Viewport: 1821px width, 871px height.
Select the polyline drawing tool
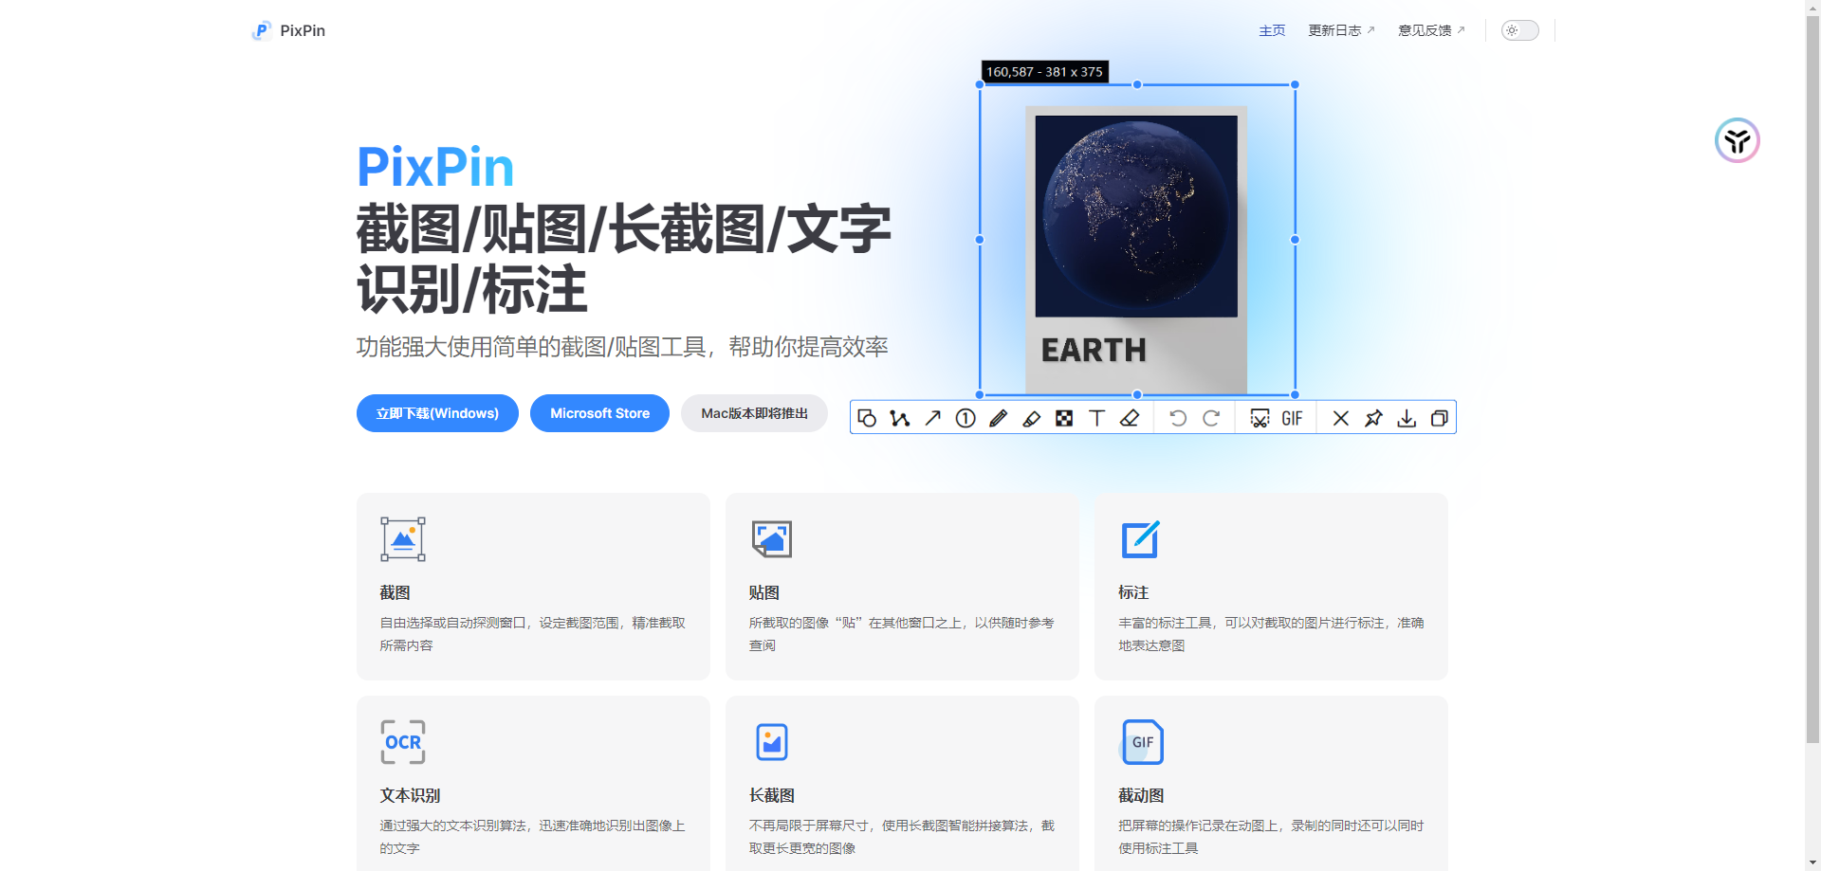[899, 417]
